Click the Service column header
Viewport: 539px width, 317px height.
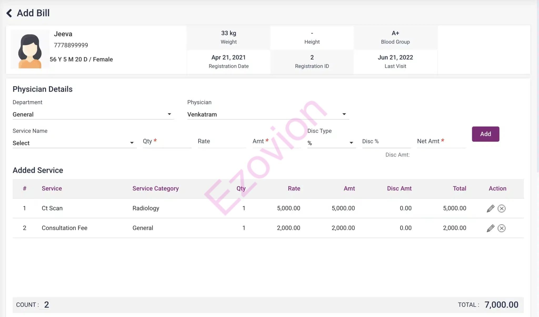point(52,189)
